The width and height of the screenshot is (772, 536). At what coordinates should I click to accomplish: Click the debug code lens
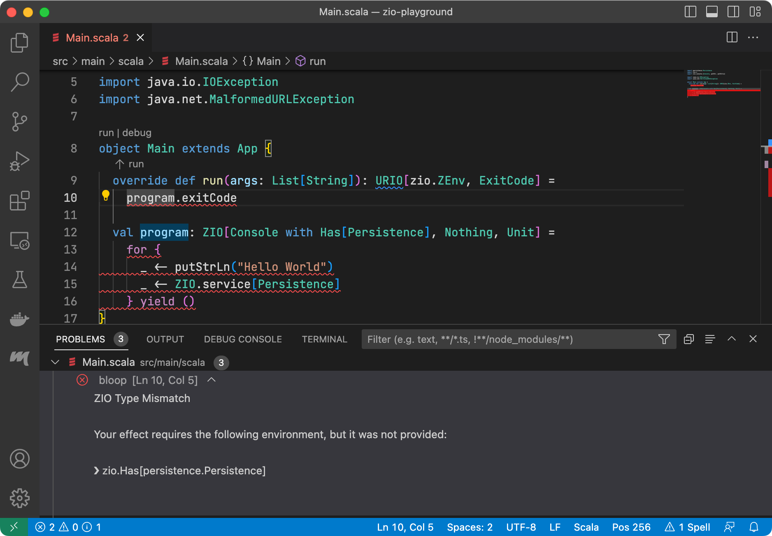point(137,133)
